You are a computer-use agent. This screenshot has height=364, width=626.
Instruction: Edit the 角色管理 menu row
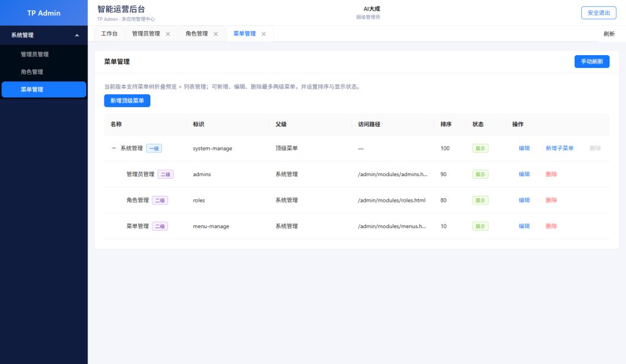524,200
